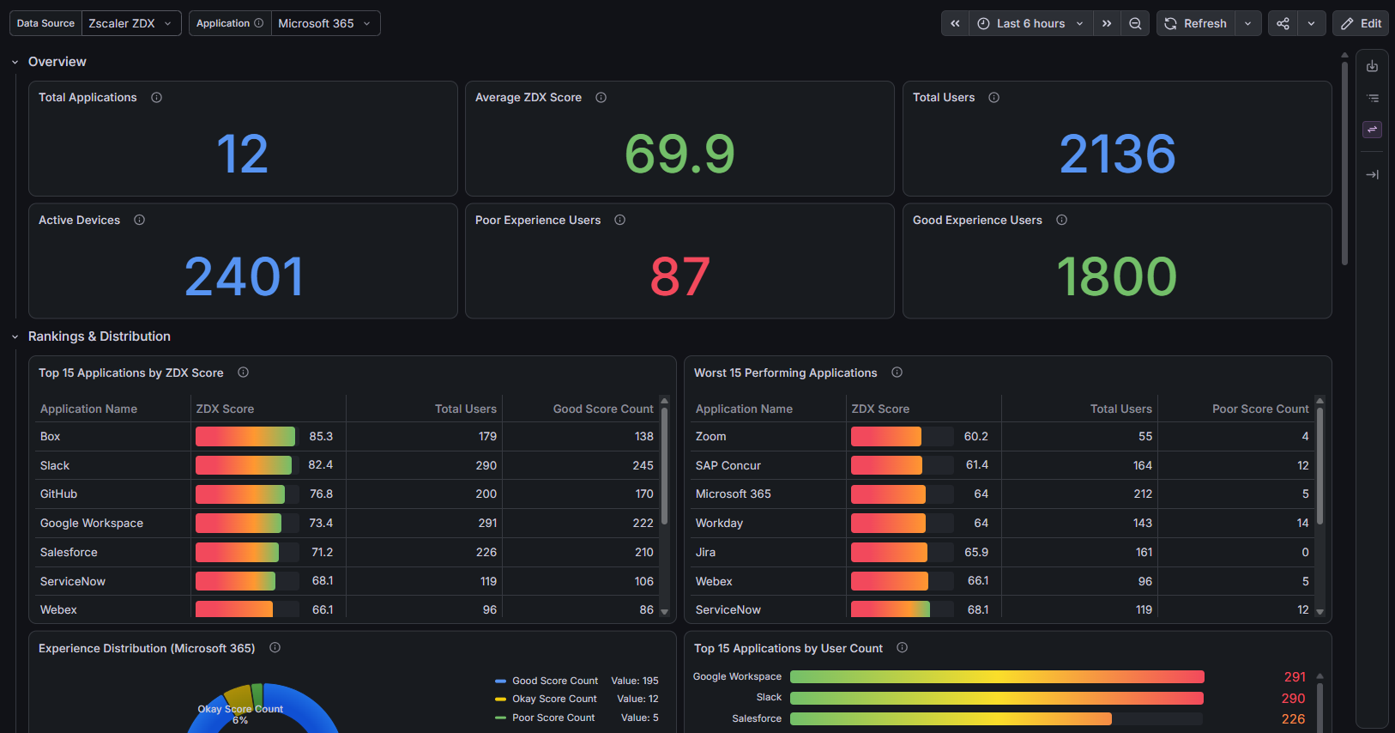Open the Application Microsoft 365 dropdown
This screenshot has height=733, width=1395.
[325, 23]
